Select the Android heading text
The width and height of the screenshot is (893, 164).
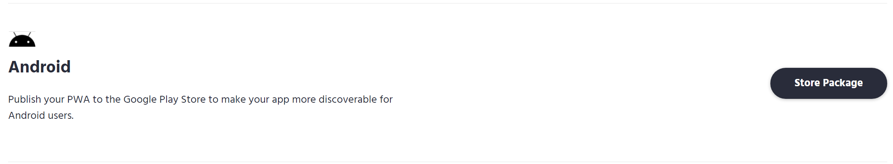click(40, 67)
